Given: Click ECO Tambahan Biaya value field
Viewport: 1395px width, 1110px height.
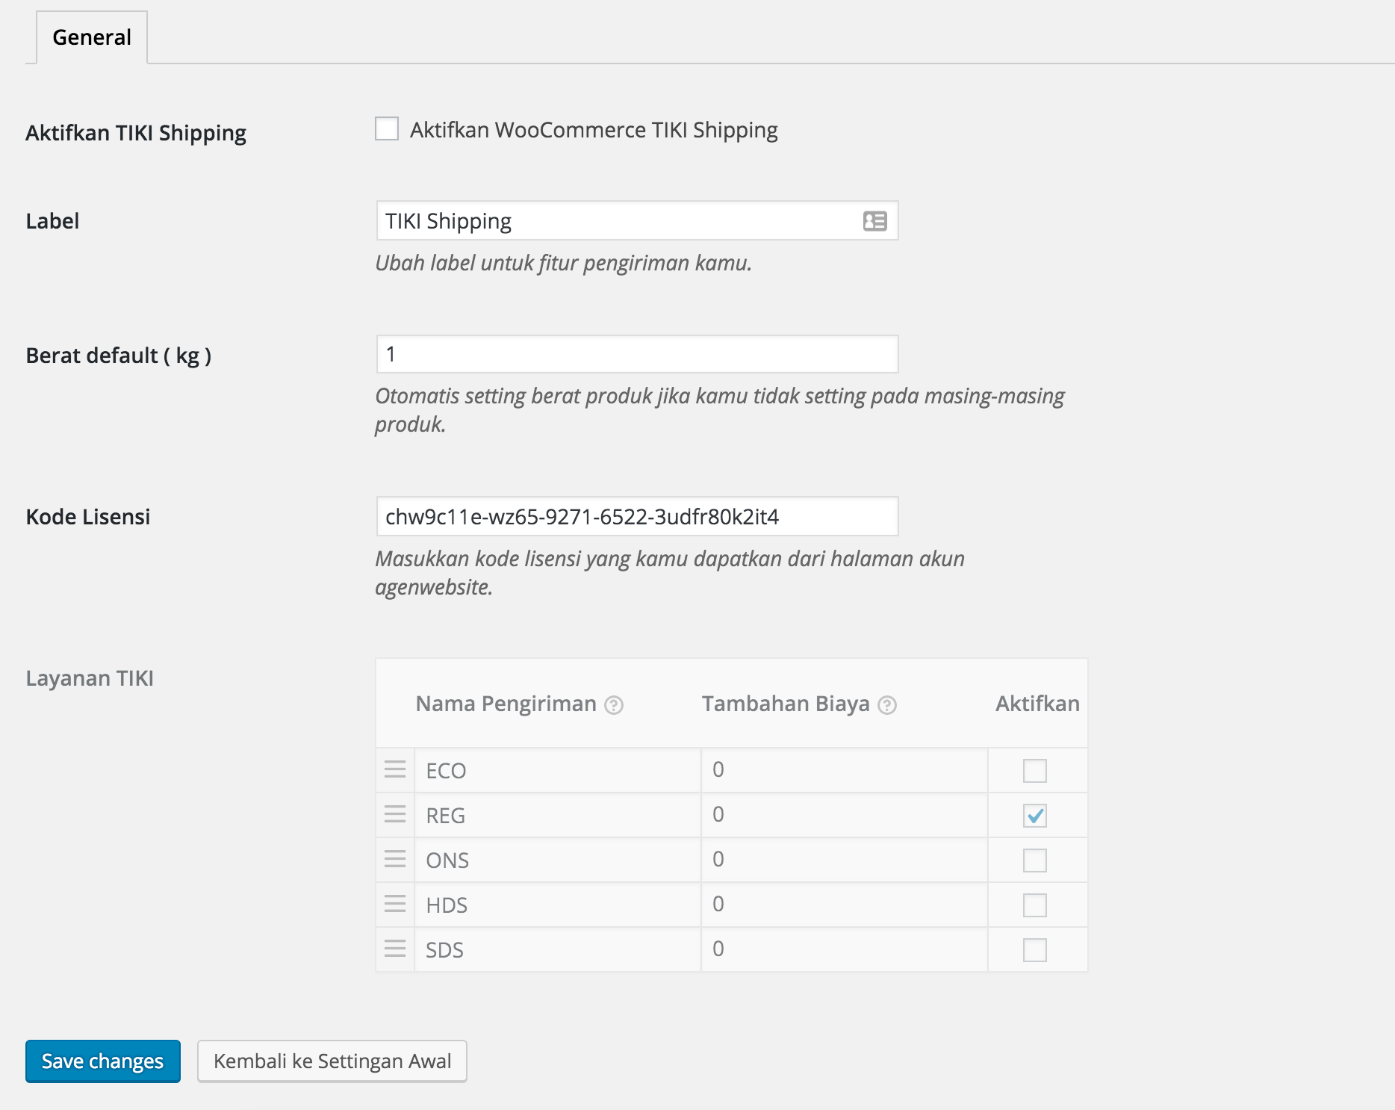Looking at the screenshot, I should point(845,770).
